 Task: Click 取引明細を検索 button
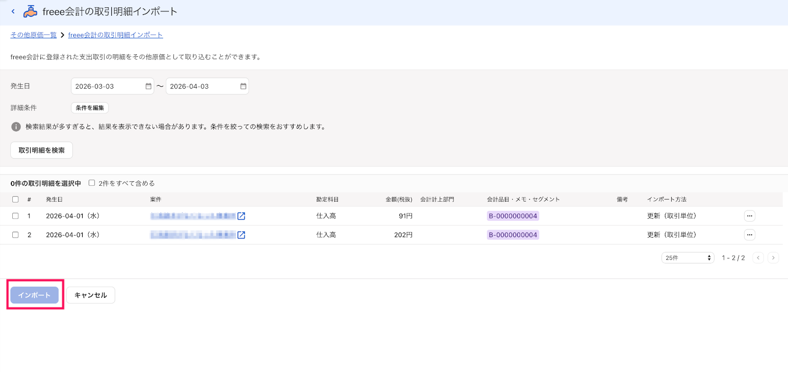41,150
